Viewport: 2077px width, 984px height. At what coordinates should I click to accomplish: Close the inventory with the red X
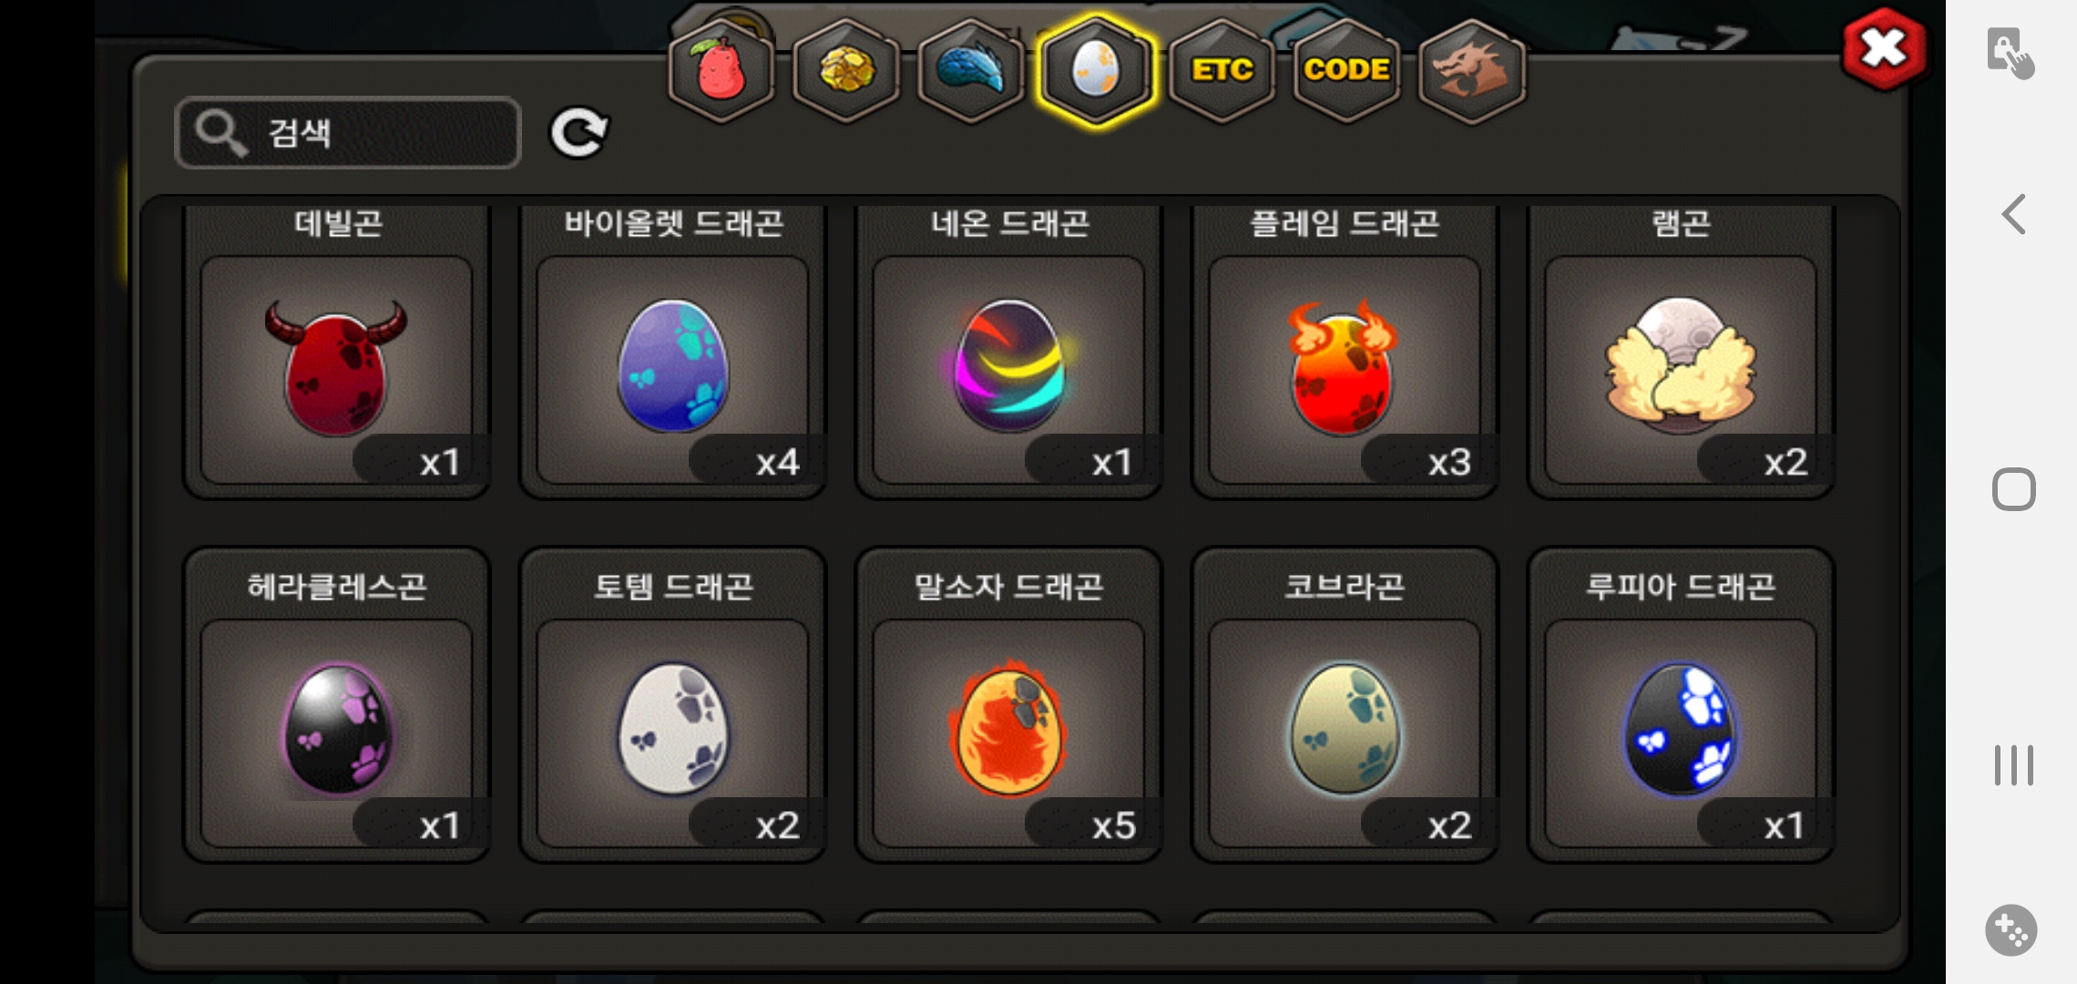pos(1883,48)
